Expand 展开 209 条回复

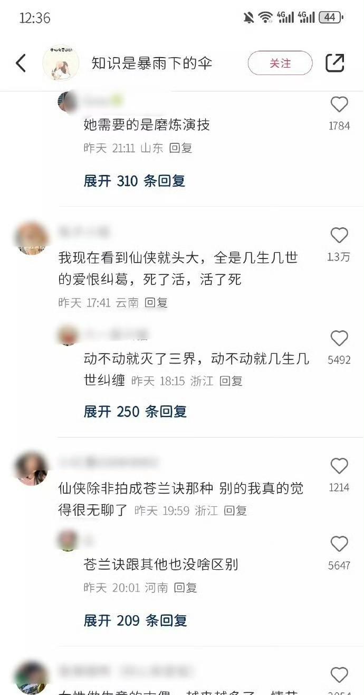click(x=135, y=620)
